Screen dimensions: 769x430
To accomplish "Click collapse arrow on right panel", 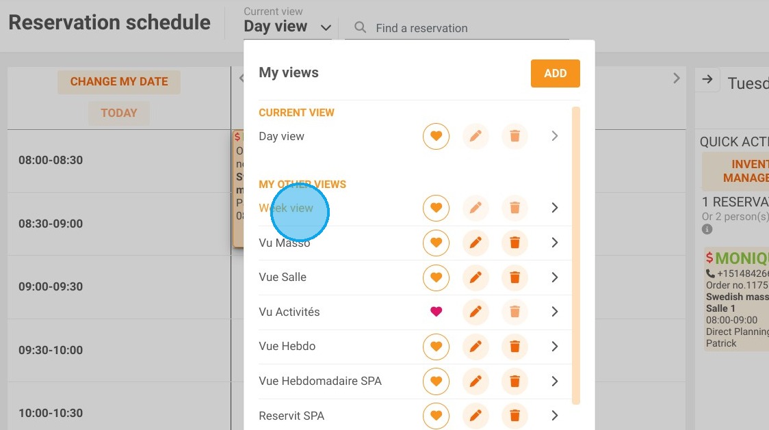I will [x=707, y=79].
